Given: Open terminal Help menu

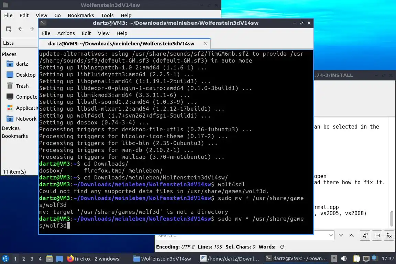Looking at the screenshot, I should coord(122,33).
